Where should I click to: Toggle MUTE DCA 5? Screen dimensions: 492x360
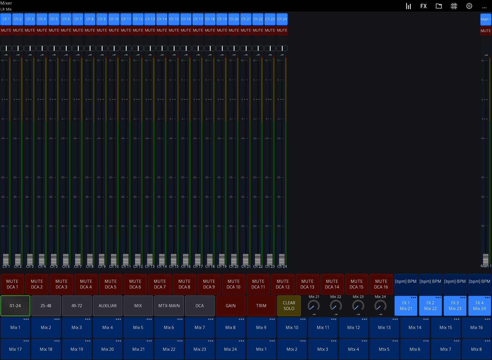coord(110,284)
